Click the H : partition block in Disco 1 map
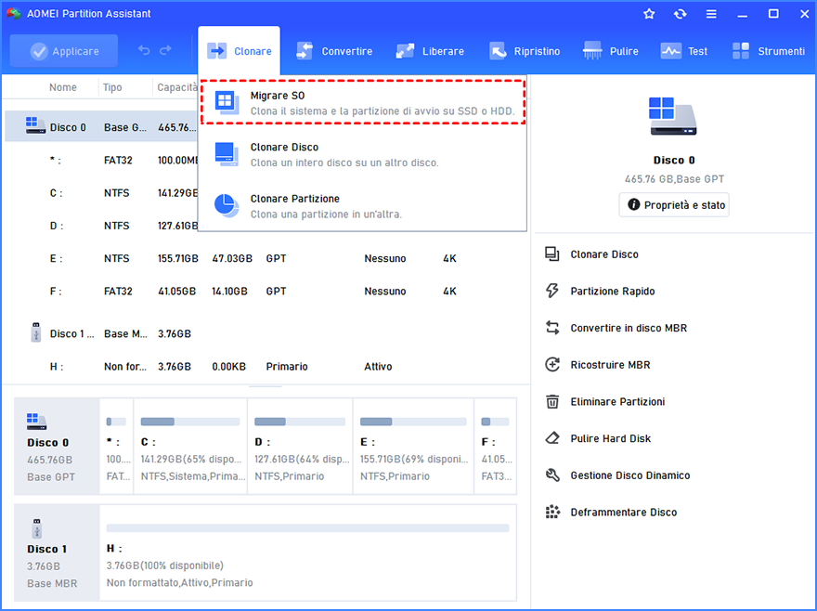Image resolution: width=817 pixels, height=611 pixels. [308, 552]
